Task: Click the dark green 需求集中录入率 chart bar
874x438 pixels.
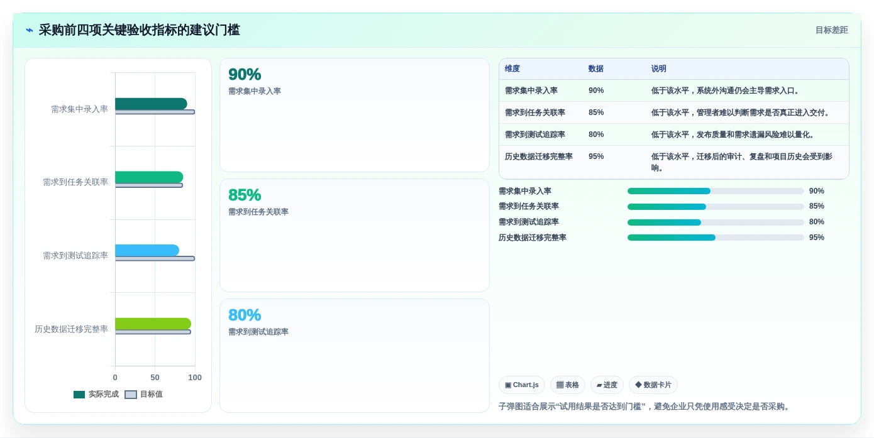Action: (x=151, y=104)
